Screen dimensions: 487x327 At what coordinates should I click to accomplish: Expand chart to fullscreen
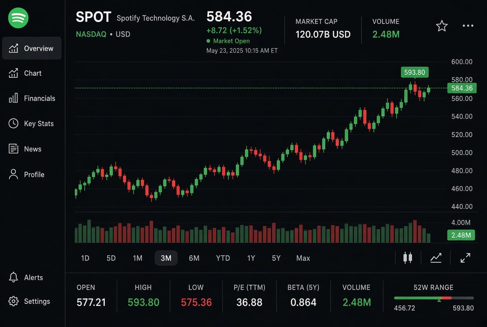[465, 258]
